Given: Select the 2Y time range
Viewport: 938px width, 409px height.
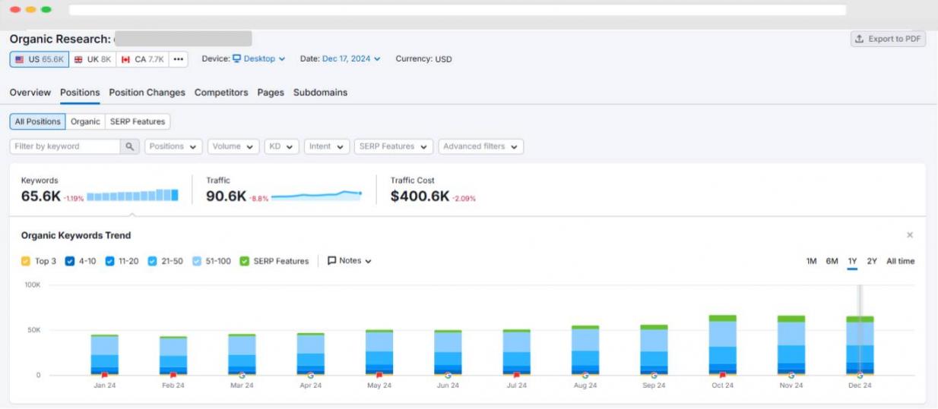Looking at the screenshot, I should pyautogui.click(x=872, y=261).
